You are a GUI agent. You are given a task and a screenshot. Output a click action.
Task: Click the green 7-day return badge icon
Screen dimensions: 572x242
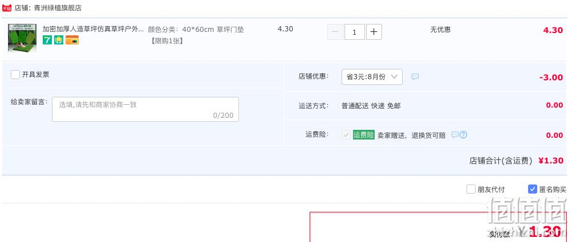pyautogui.click(x=47, y=40)
